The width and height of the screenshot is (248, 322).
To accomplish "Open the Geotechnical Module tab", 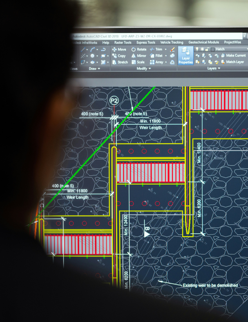I will (x=204, y=42).
